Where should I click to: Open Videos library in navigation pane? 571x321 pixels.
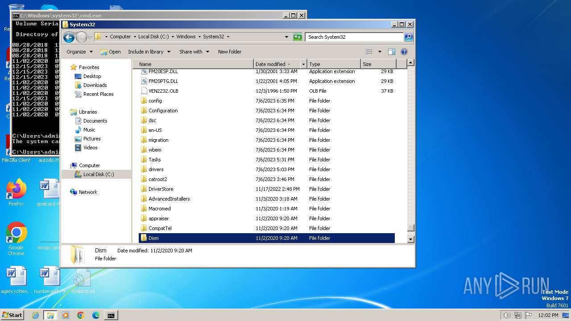(90, 148)
